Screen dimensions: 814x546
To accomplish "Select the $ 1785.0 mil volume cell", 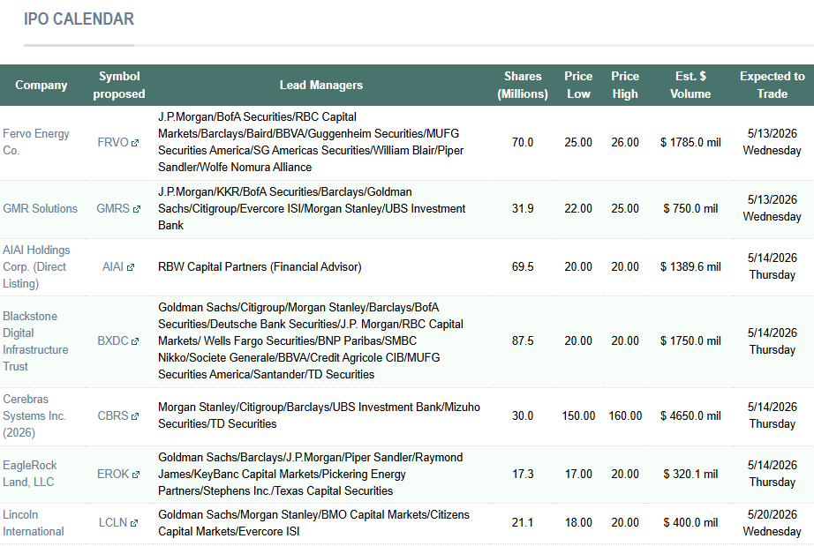I will coord(690,142).
